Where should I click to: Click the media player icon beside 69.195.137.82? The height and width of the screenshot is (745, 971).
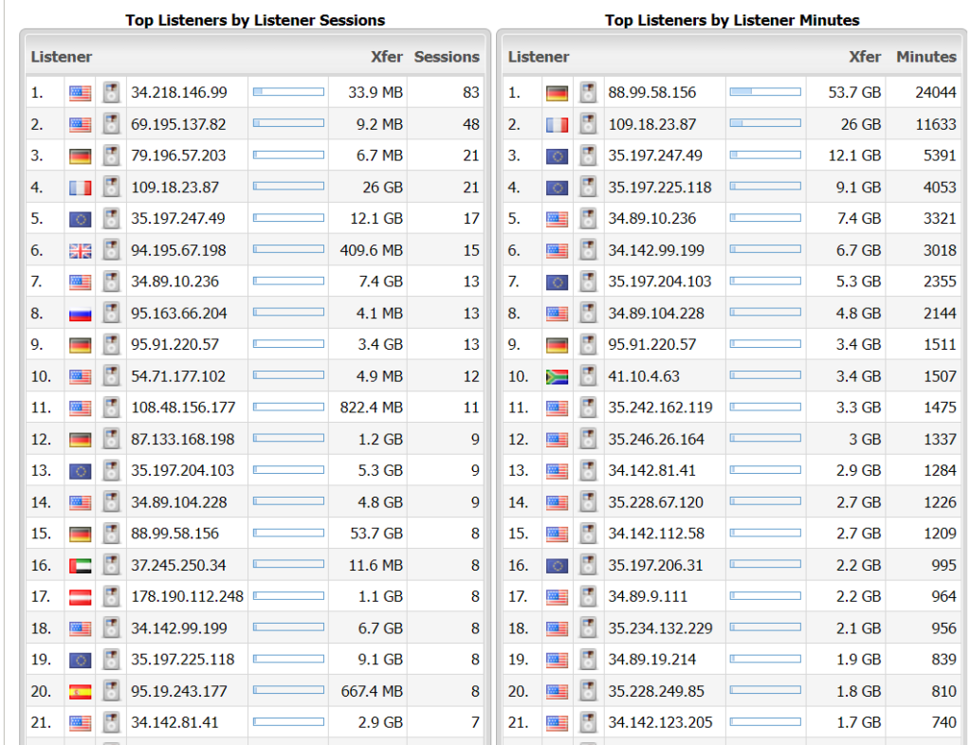(x=111, y=124)
